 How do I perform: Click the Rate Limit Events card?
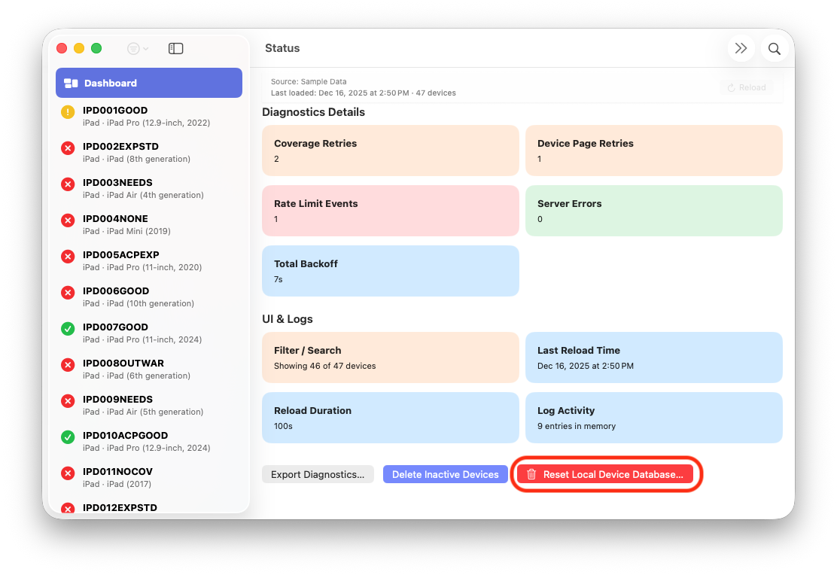point(390,211)
